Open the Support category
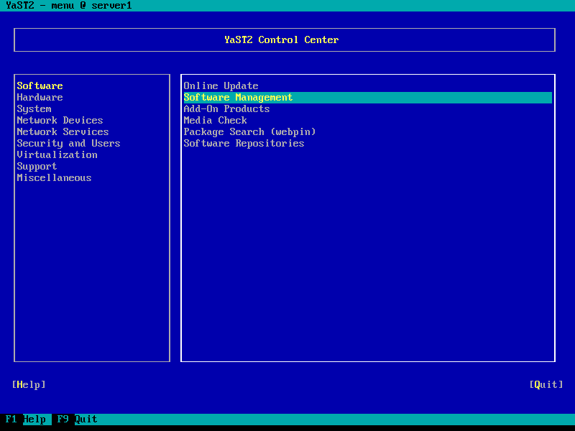 point(37,167)
